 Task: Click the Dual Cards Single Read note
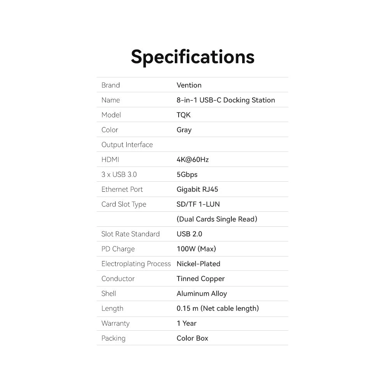[x=217, y=219]
